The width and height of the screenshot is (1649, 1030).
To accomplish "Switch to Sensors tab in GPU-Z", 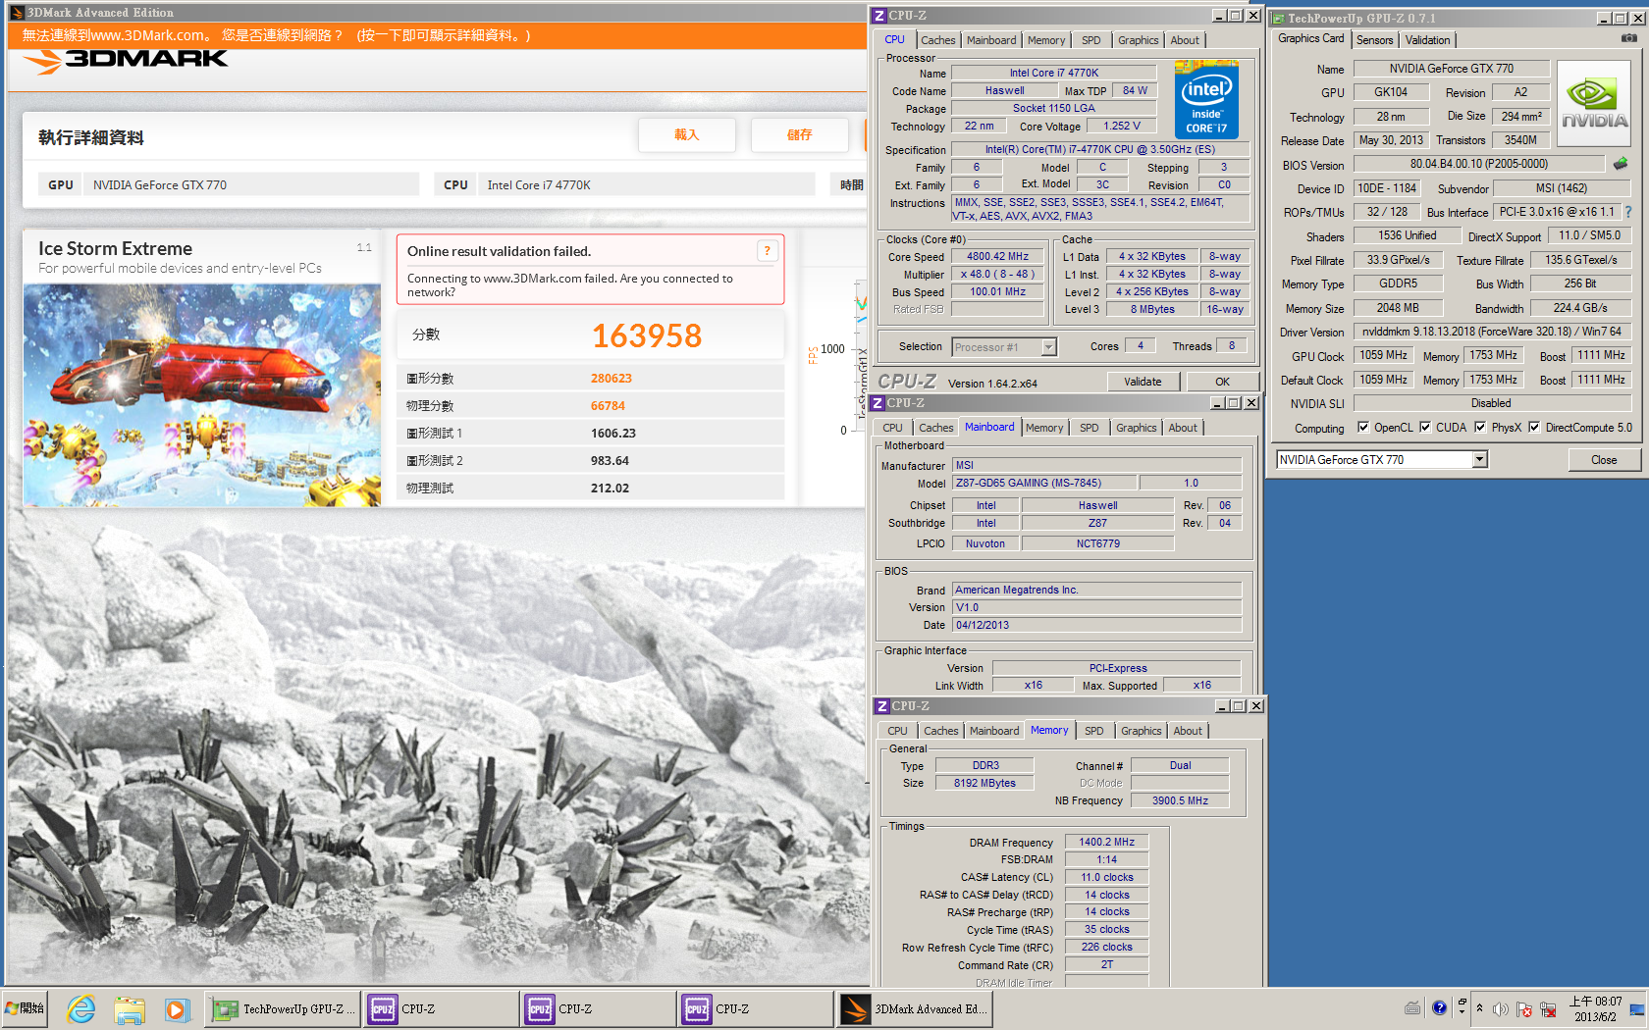I will 1374,40.
